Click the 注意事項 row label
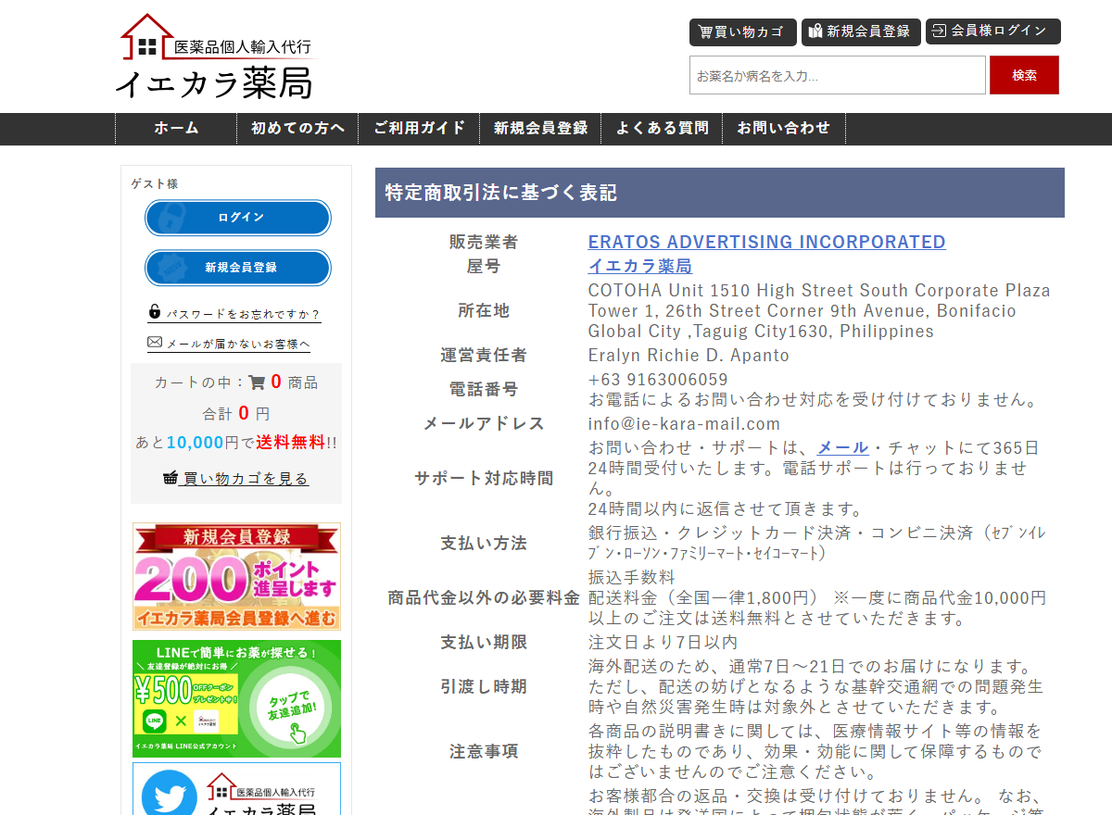 coord(484,751)
